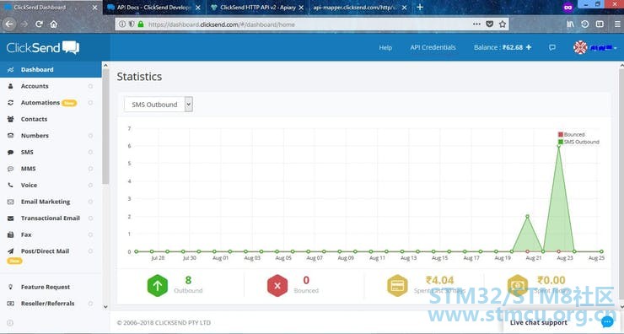Image resolution: width=624 pixels, height=334 pixels.
Task: Reload page using browser refresh icon
Action: (x=39, y=24)
